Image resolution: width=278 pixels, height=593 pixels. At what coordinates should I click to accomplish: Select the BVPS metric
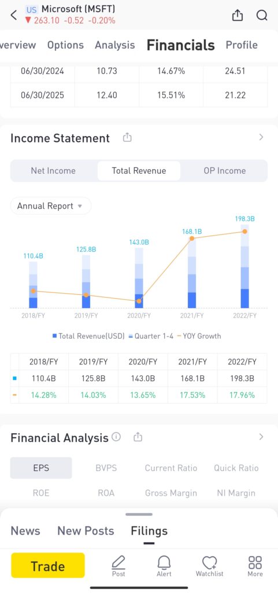click(x=106, y=468)
